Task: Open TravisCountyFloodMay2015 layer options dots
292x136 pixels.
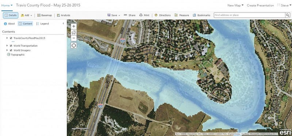Action: 13,41
